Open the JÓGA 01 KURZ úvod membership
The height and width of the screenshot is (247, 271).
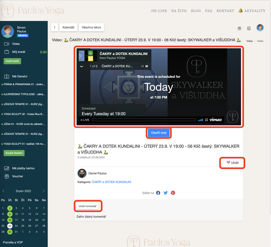click(x=23, y=124)
